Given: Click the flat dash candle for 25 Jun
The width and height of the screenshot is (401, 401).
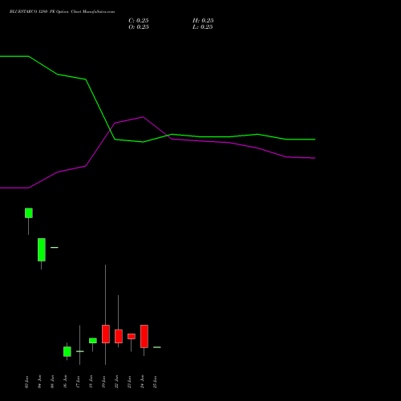Looking at the screenshot, I should 157,347.
